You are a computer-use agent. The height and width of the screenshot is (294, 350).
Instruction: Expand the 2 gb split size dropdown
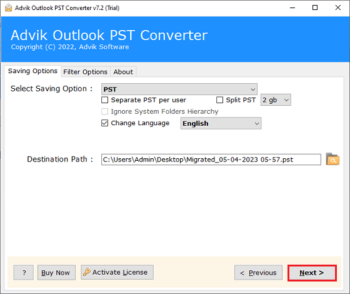pos(276,100)
